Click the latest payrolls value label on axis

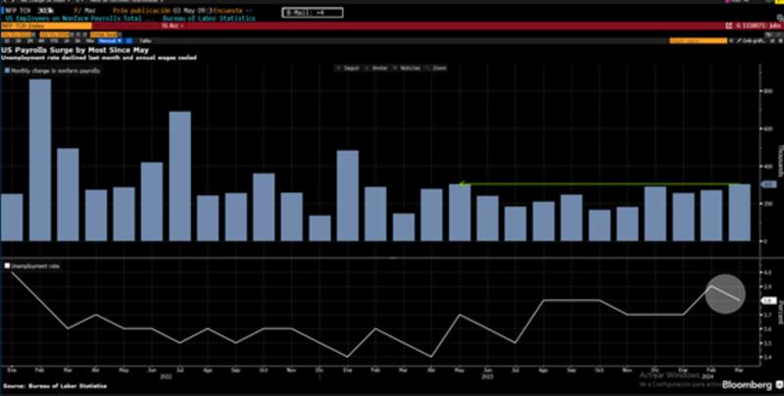[768, 183]
